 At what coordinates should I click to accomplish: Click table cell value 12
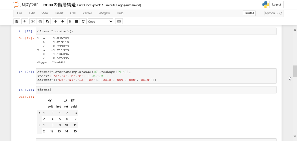[x=52, y=131]
